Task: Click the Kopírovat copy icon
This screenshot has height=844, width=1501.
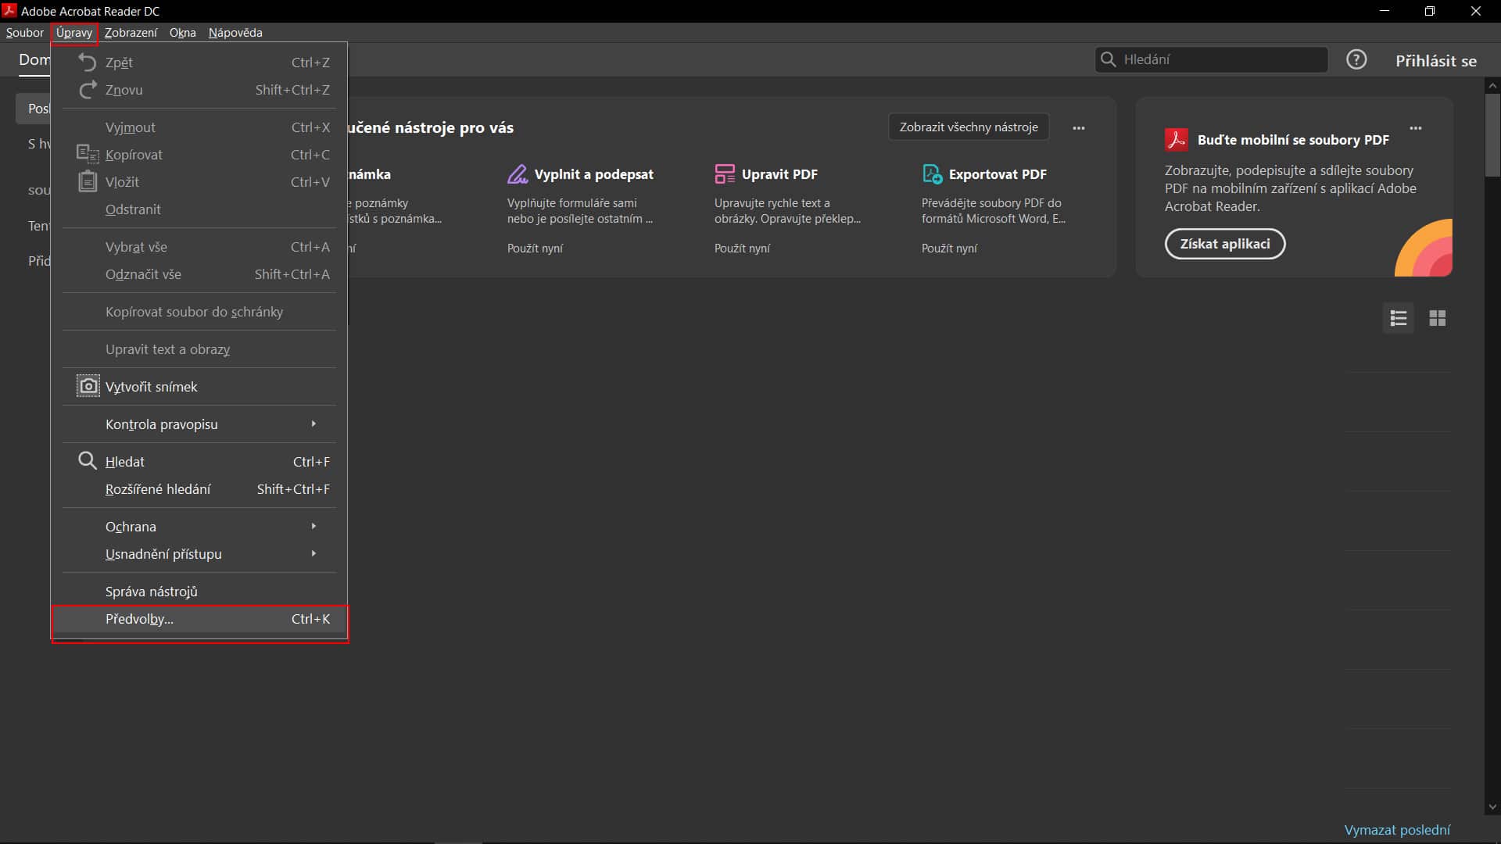Action: coord(88,154)
